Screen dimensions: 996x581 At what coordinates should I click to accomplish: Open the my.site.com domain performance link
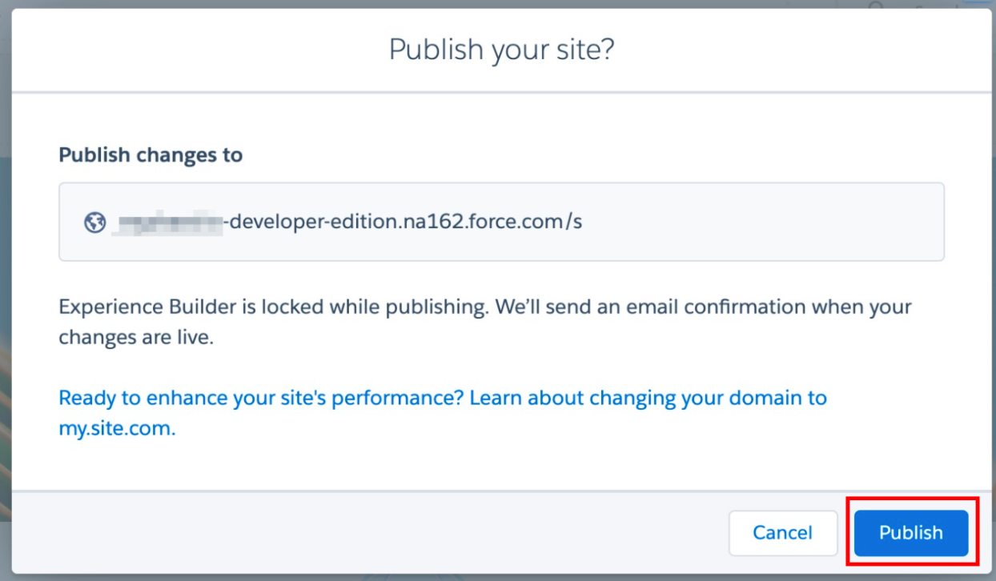(x=443, y=413)
